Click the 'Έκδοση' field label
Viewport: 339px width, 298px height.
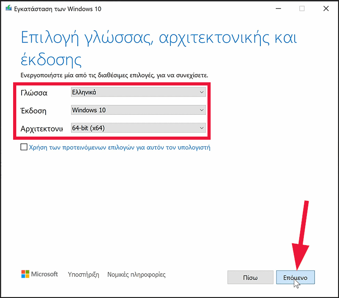(x=33, y=111)
